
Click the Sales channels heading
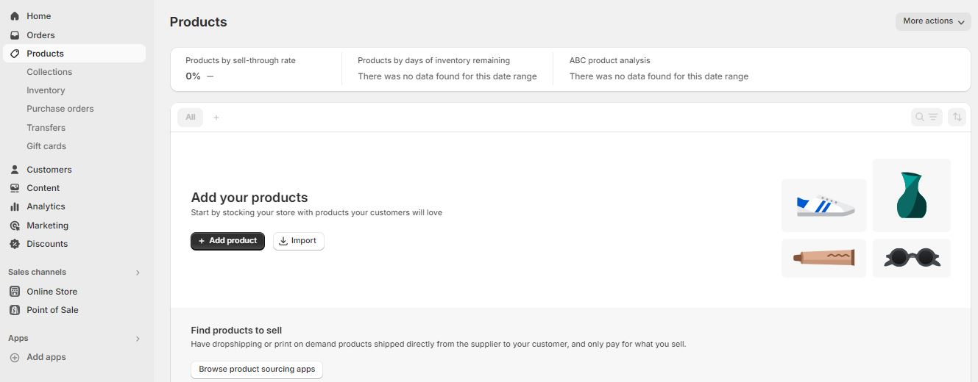pos(37,273)
